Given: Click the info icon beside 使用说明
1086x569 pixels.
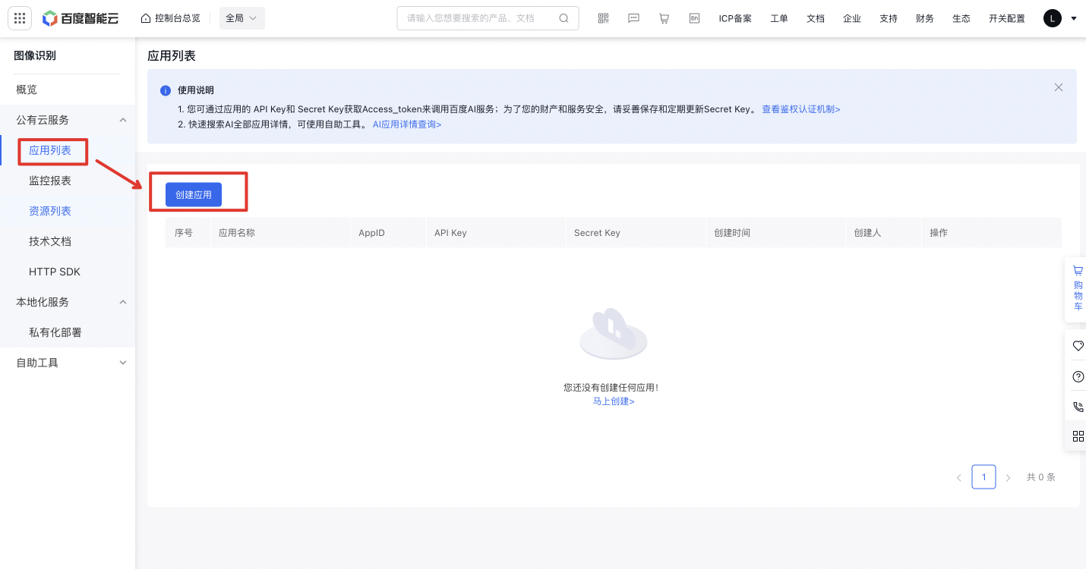Looking at the screenshot, I should [166, 91].
